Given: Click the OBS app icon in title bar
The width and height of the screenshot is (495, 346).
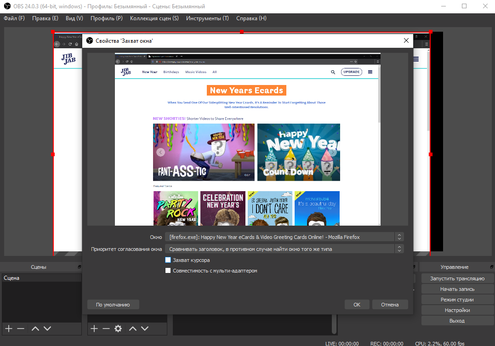Looking at the screenshot, I should click(x=7, y=6).
